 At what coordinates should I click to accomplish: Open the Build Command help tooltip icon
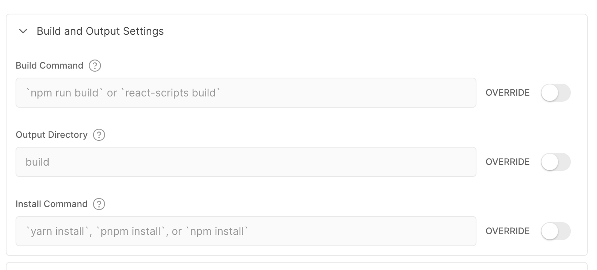coord(95,66)
